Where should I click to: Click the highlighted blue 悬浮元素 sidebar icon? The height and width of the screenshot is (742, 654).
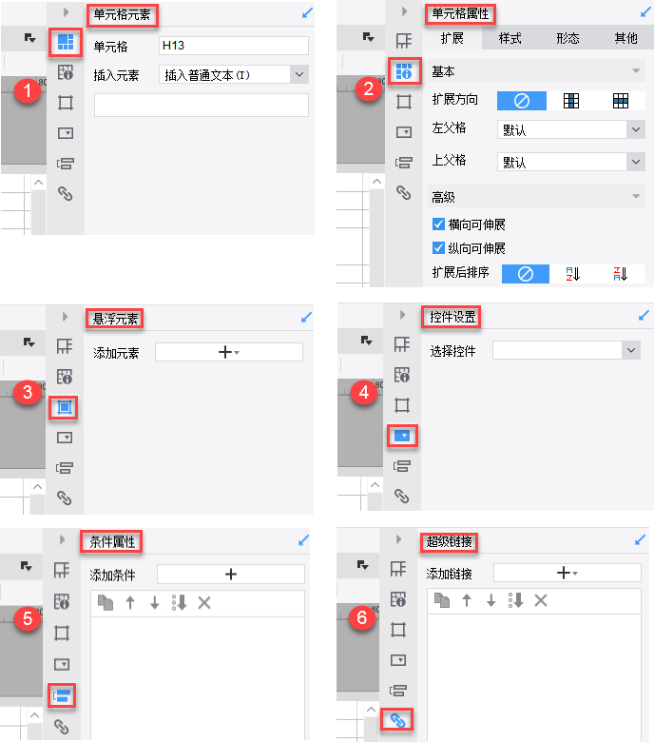(x=64, y=407)
